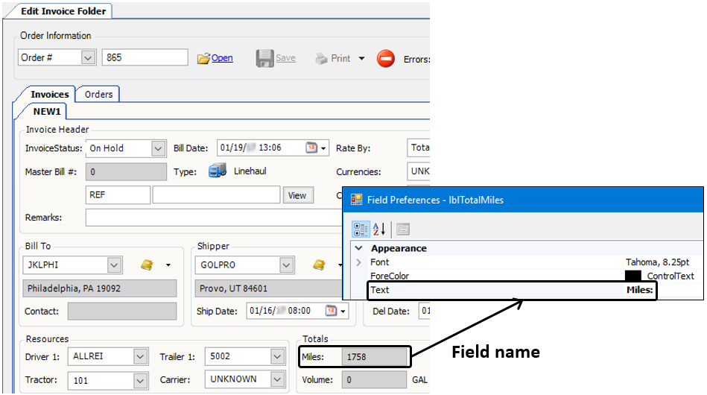Select the NEW1 invoice tab
The height and width of the screenshot is (395, 707).
(x=46, y=111)
